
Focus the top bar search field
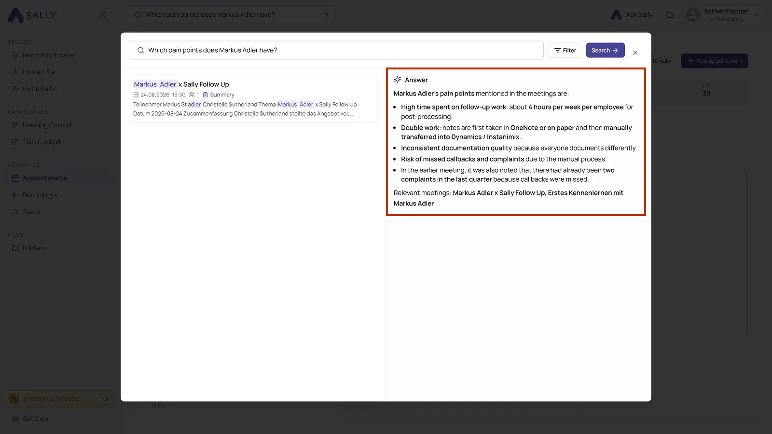(231, 15)
